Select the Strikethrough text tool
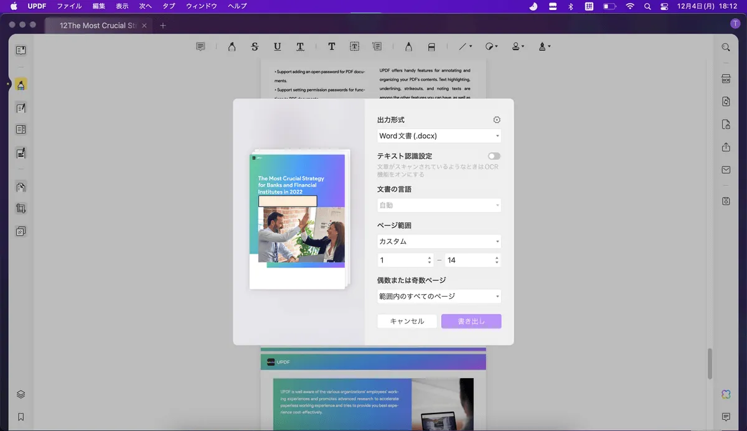747x431 pixels. (x=255, y=47)
